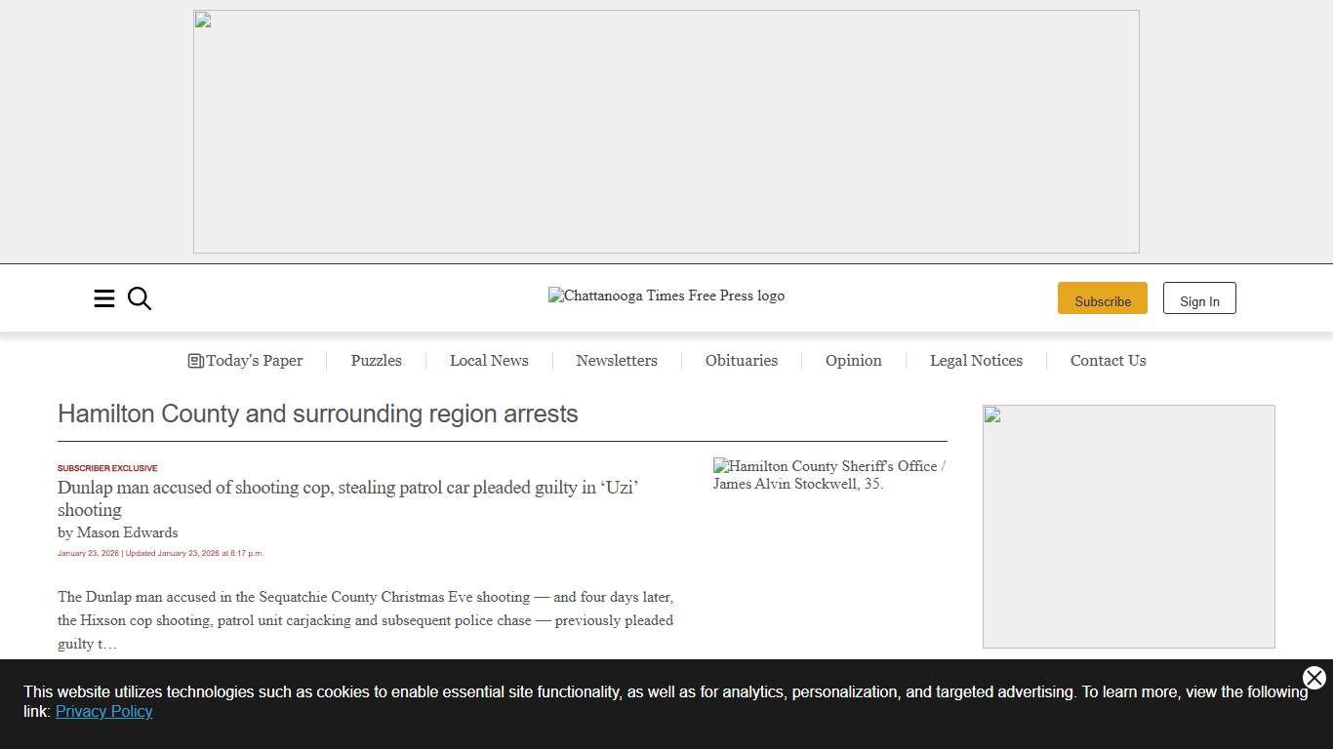Navigate to the Obituaries page
Viewport: 1333px width, 749px height.
coord(742,361)
